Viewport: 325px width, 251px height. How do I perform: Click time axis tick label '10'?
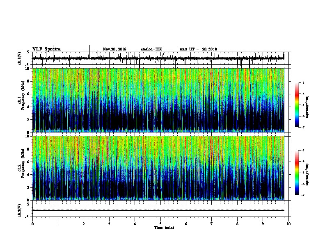click(288, 224)
